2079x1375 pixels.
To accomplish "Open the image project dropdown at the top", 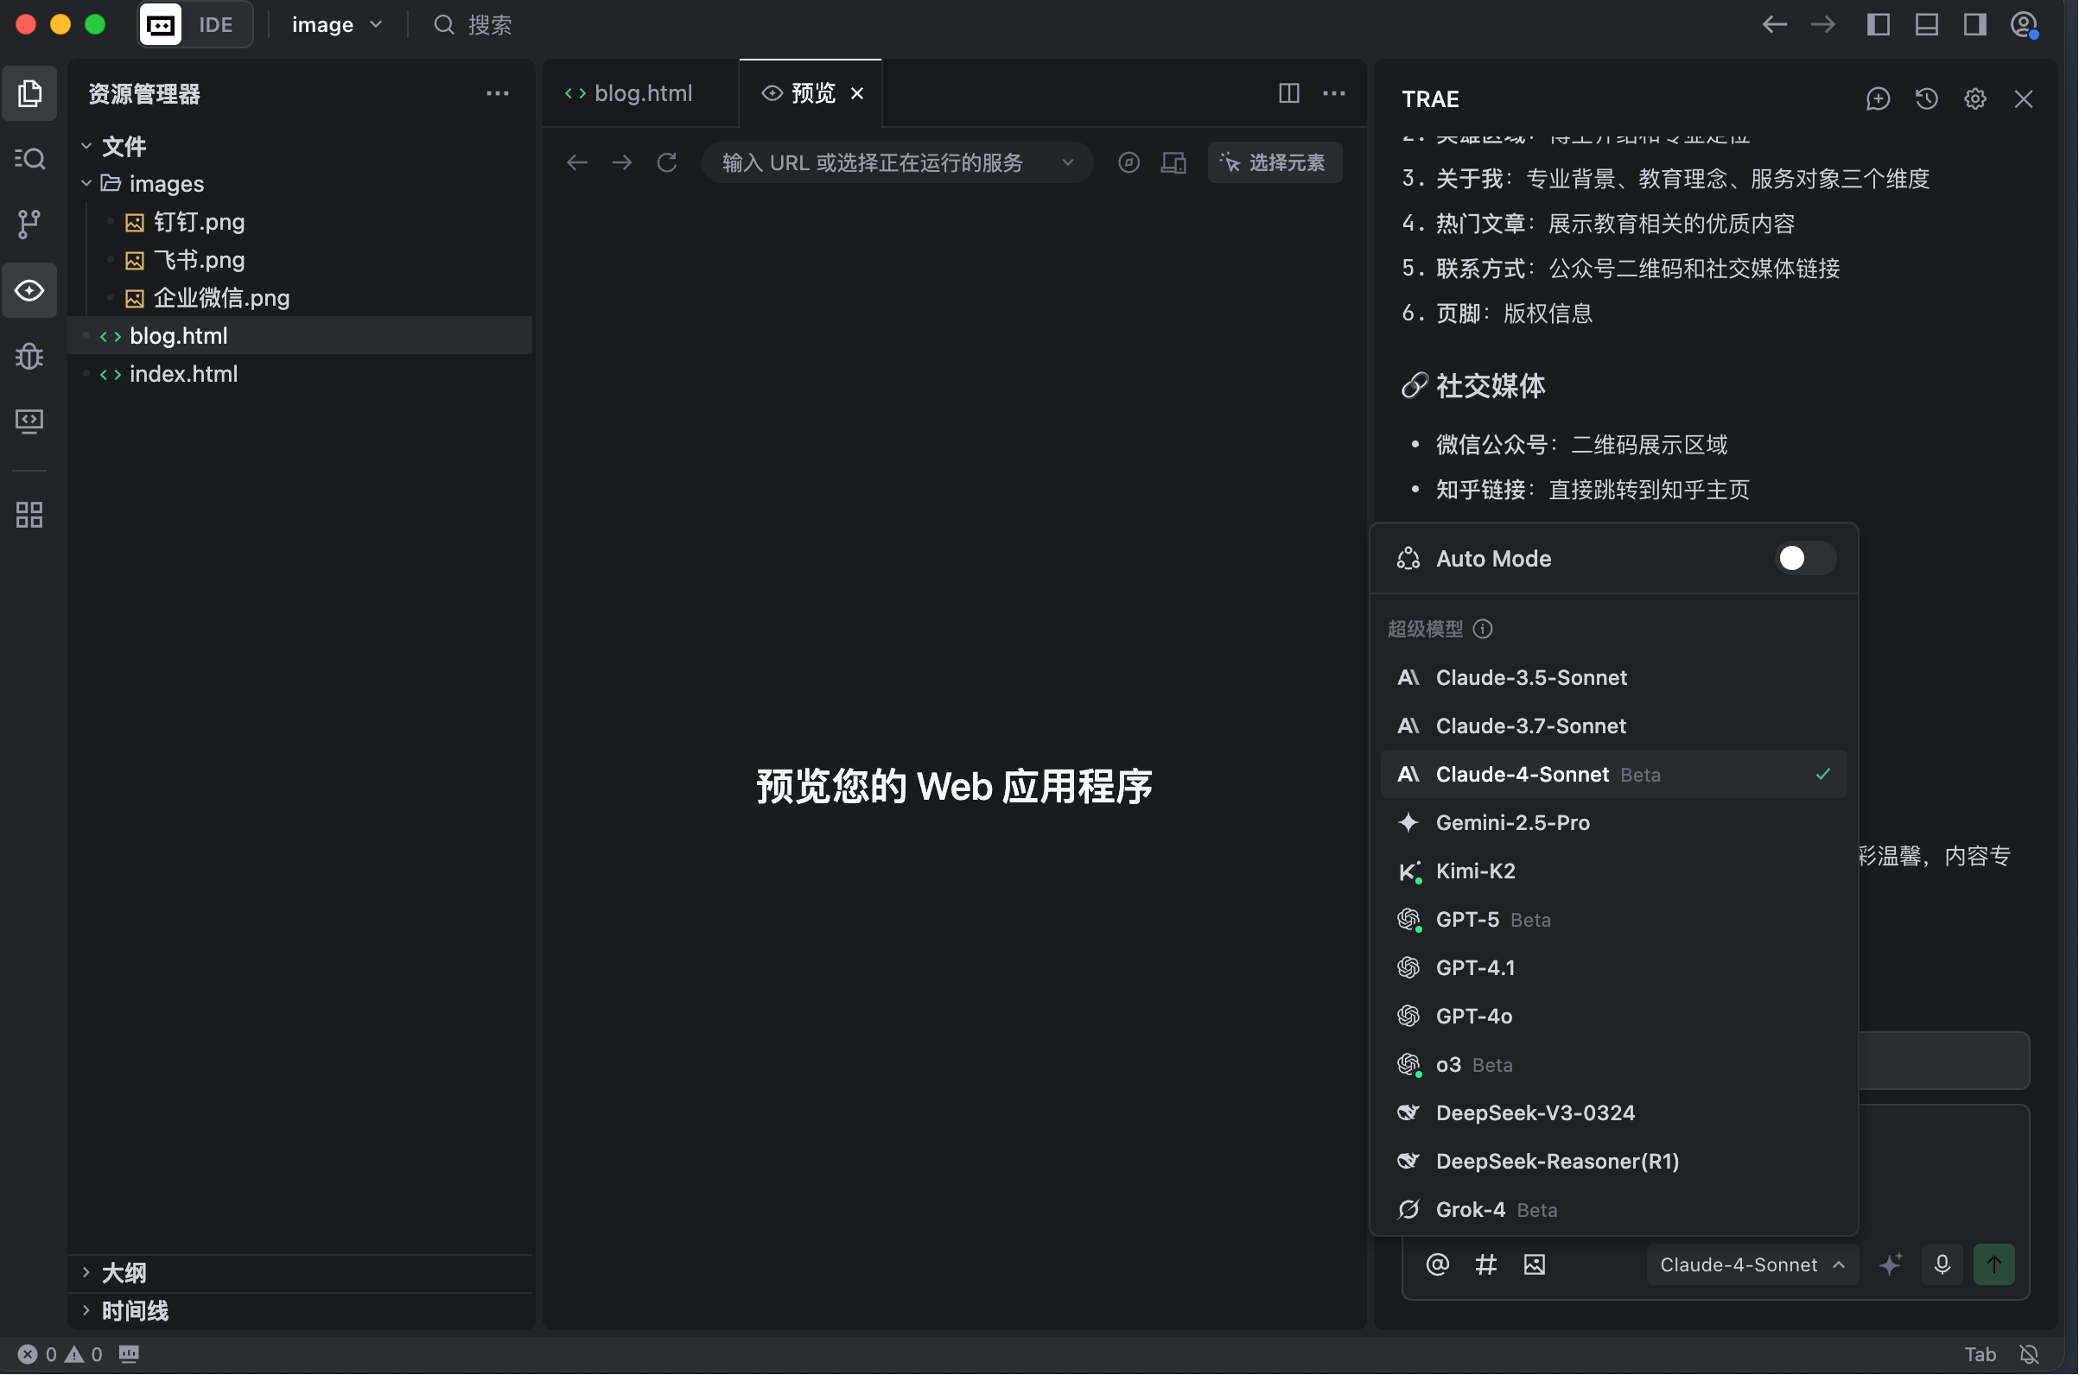I will pos(336,23).
